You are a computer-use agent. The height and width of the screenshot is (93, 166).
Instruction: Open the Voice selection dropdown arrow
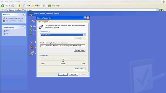click(x=84, y=35)
